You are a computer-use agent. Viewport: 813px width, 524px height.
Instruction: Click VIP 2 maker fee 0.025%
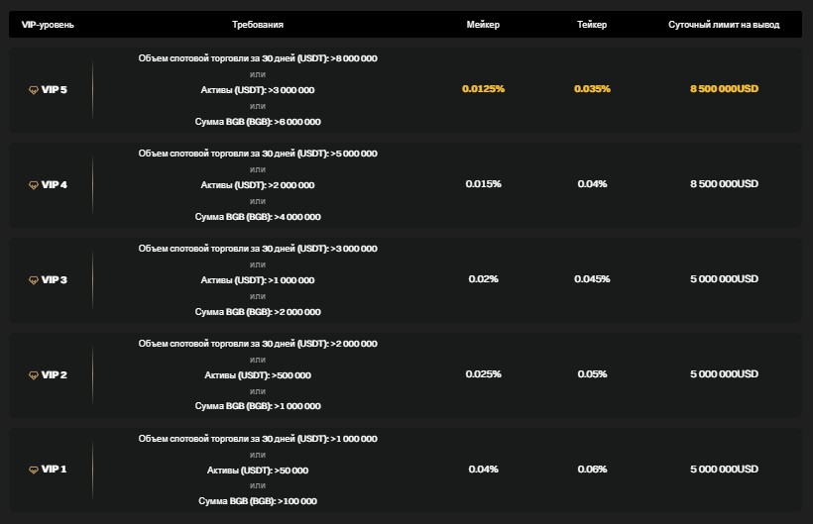pyautogui.click(x=483, y=374)
